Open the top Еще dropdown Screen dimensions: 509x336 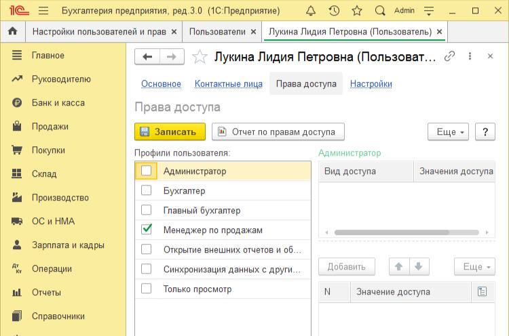coord(449,132)
